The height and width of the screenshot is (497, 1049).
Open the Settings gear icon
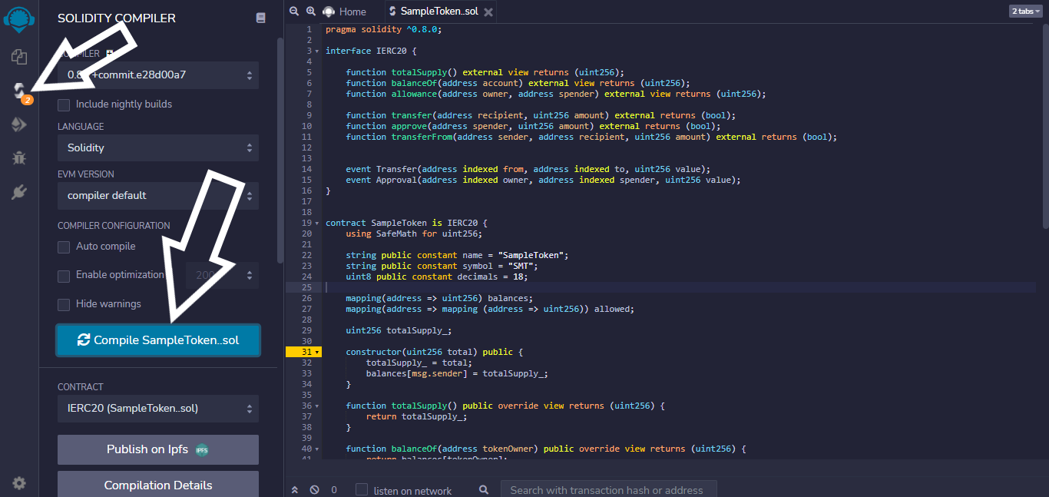19,483
